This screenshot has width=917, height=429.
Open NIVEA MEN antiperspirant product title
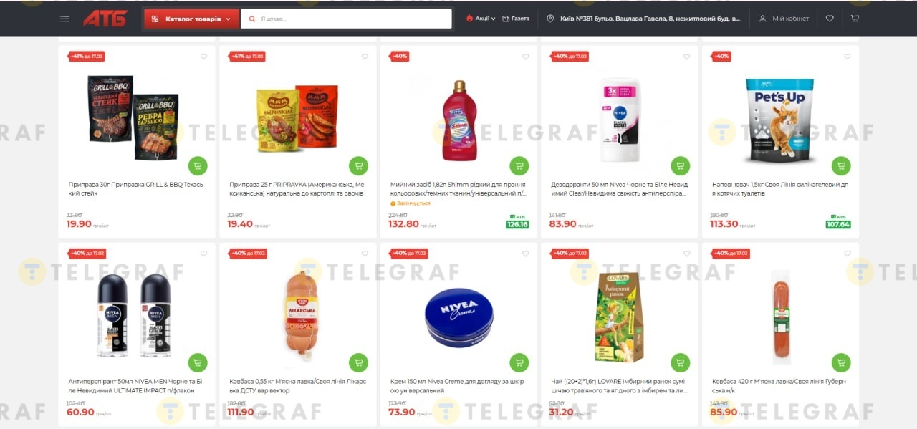point(136,386)
